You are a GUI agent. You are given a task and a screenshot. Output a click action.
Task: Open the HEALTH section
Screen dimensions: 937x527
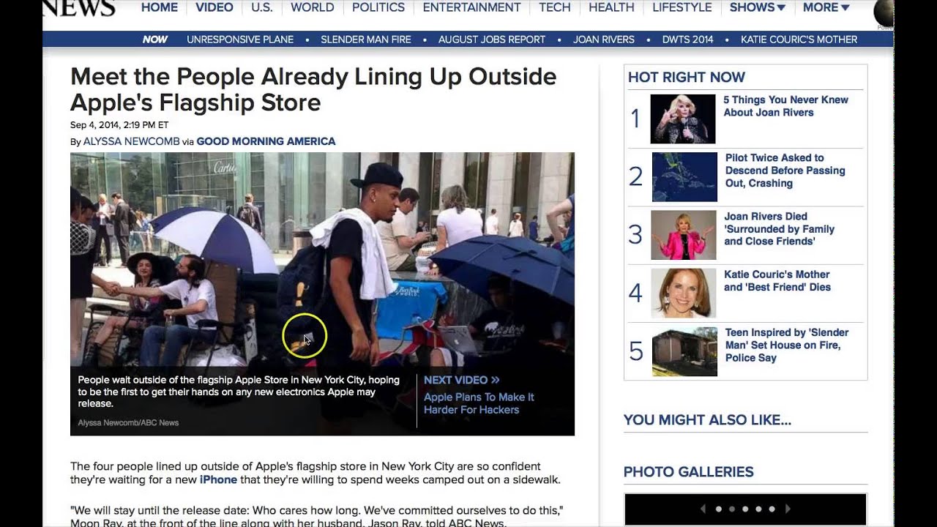612,7
